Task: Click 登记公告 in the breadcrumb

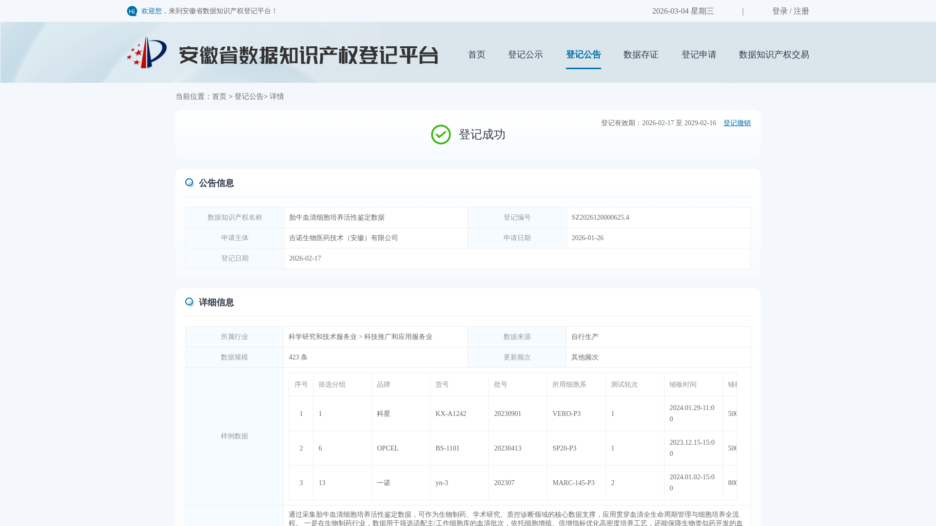Action: tap(249, 96)
